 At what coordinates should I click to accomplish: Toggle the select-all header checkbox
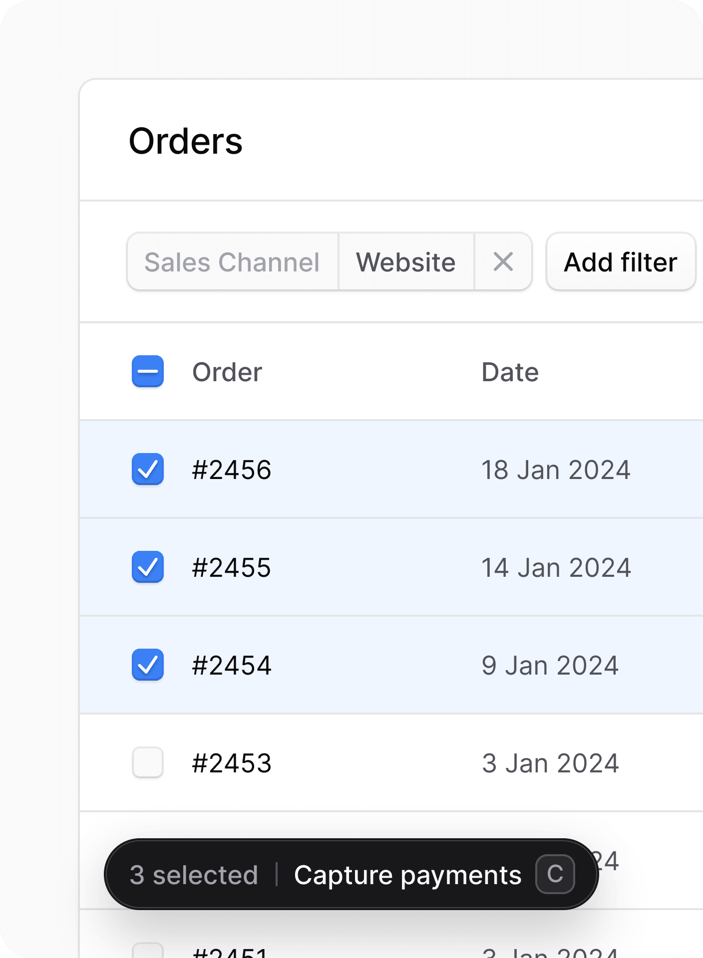(x=148, y=372)
